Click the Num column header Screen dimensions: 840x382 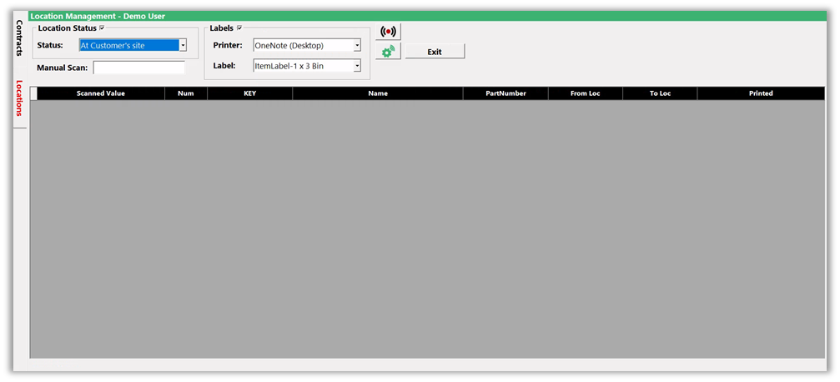186,93
